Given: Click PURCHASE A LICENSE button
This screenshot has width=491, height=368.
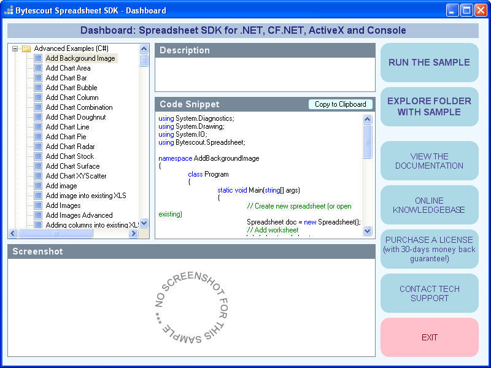Looking at the screenshot, I should pyautogui.click(x=429, y=249).
